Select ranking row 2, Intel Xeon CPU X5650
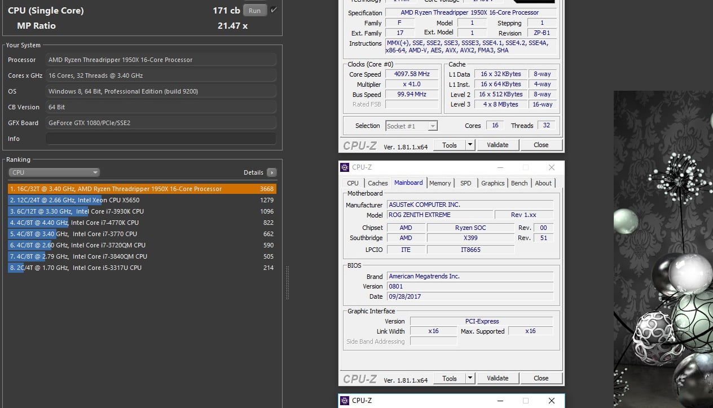Image resolution: width=713 pixels, height=408 pixels. (142, 200)
